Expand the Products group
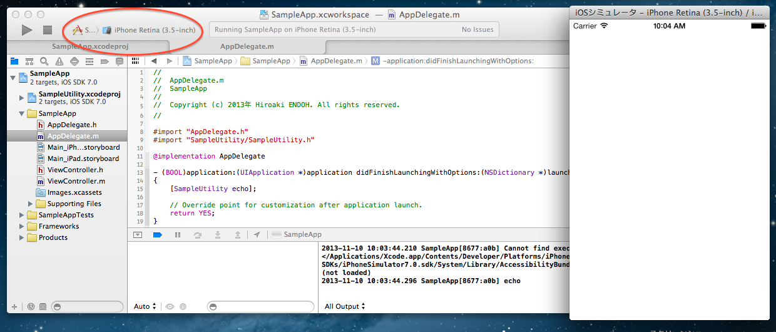Screen dimensions: 776x332 [21, 237]
